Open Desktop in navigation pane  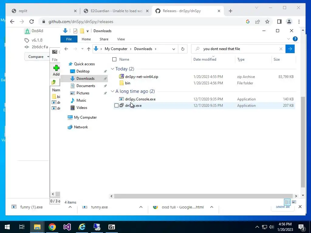(83, 71)
